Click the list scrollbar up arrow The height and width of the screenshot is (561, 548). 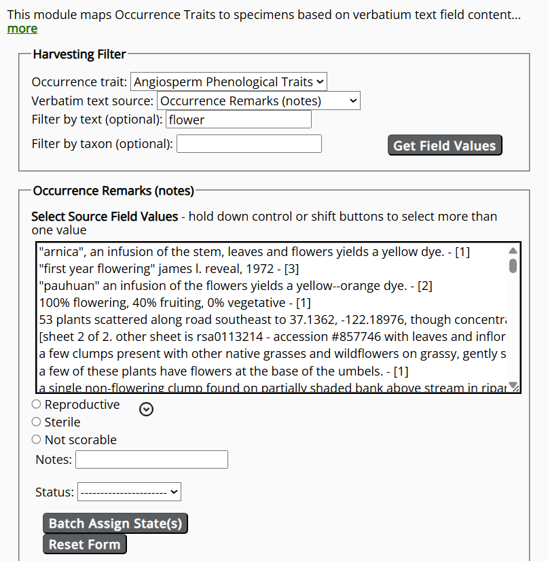pos(513,250)
